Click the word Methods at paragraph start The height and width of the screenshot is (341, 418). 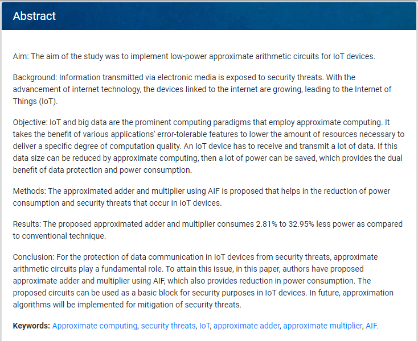[x=29, y=191]
